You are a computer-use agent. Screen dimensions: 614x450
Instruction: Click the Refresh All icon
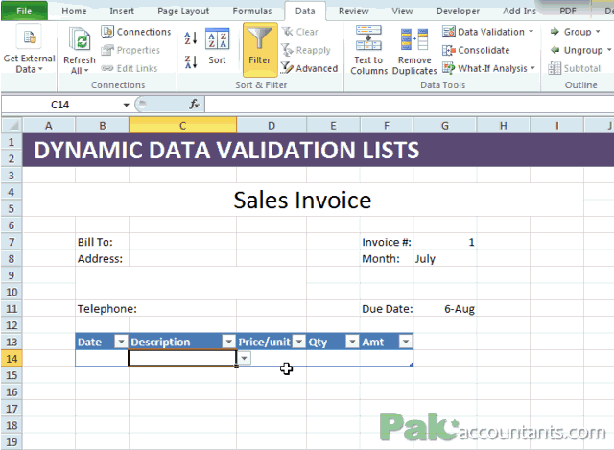click(80, 39)
